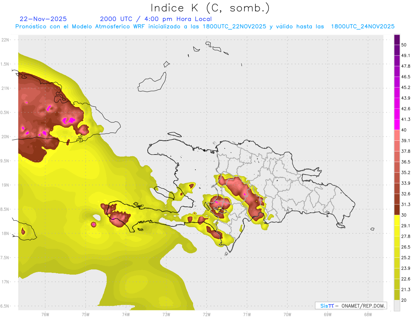Click the "31.3" color bar label
The width and height of the screenshot is (413, 319).
(405, 204)
